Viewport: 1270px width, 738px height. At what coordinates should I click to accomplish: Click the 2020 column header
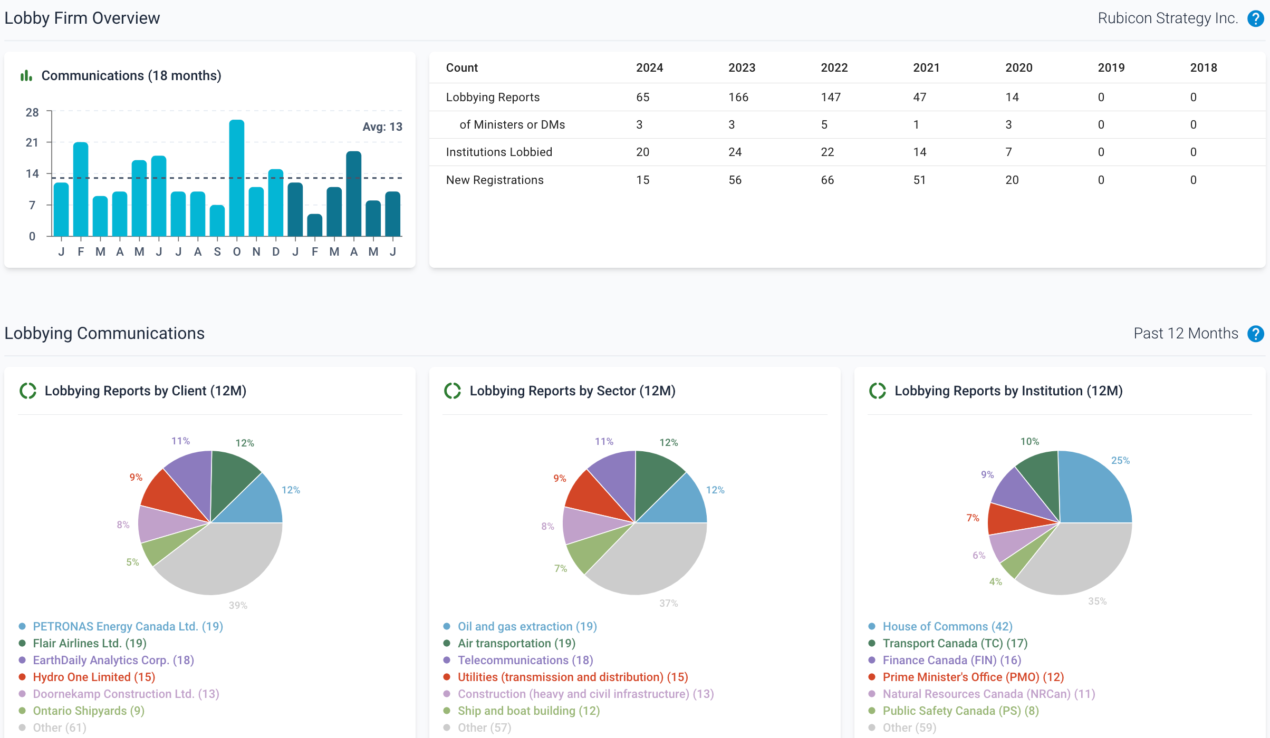pos(1018,67)
